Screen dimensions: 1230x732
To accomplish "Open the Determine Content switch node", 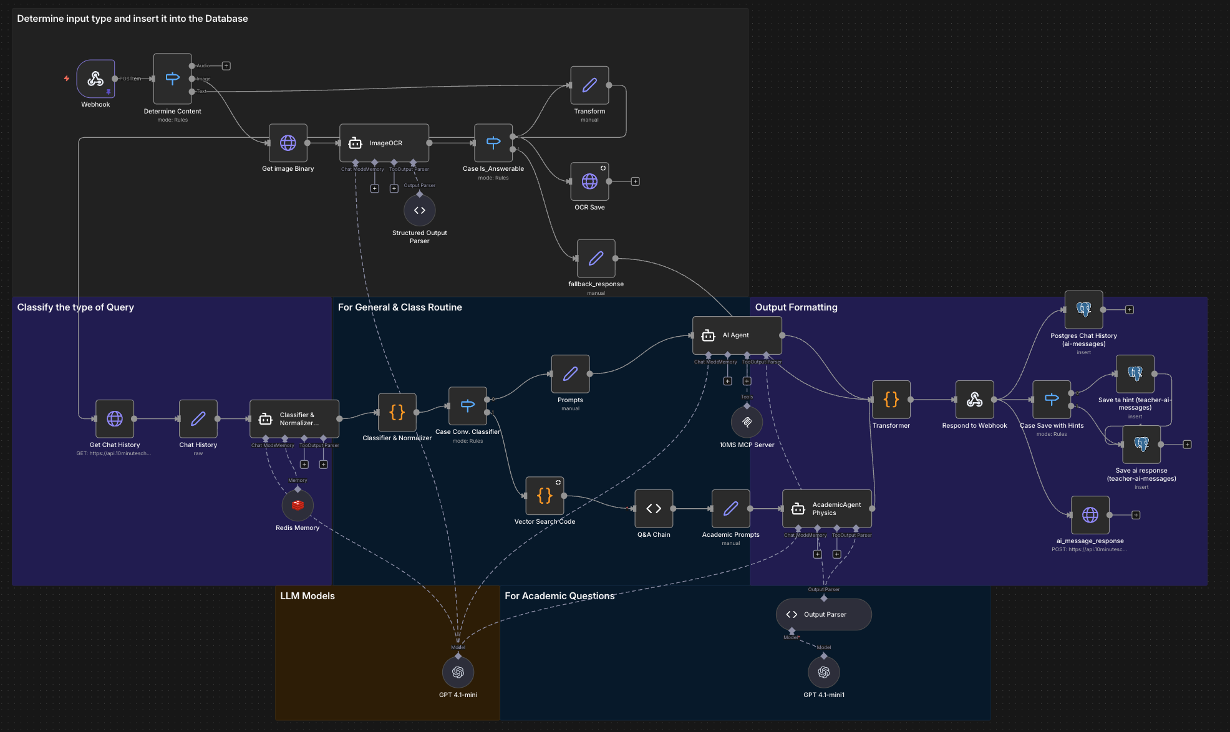I will pyautogui.click(x=172, y=79).
